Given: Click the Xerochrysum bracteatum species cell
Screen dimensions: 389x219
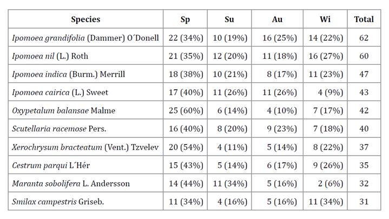Looking at the screenshot, I should pos(85,147).
